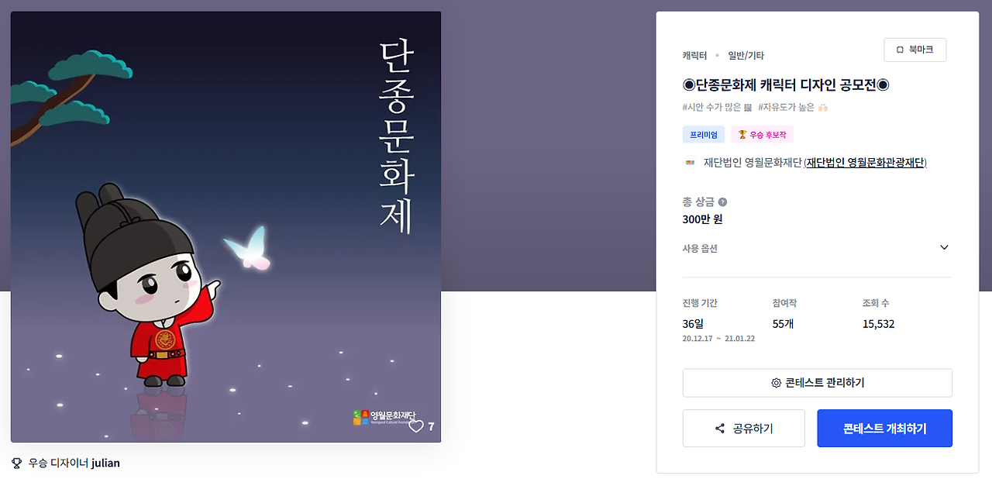Like the design with the heart icon
The image size is (992, 479).
pyautogui.click(x=416, y=426)
